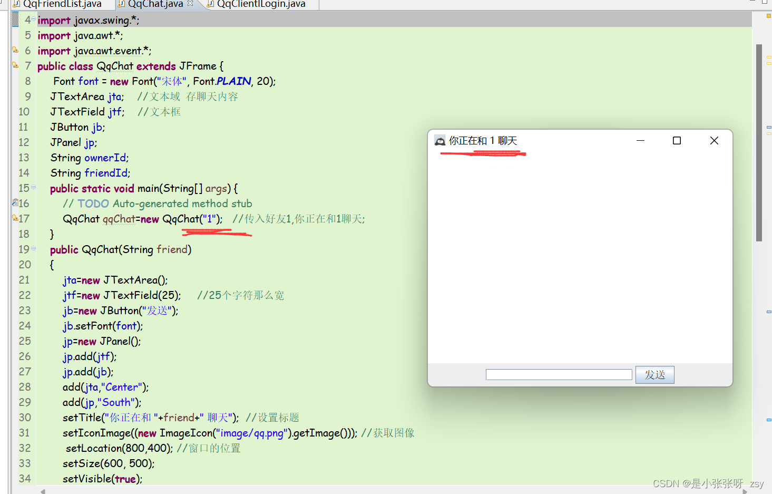Click 'add(jp,"South");' line
The image size is (772, 494).
click(x=102, y=402)
